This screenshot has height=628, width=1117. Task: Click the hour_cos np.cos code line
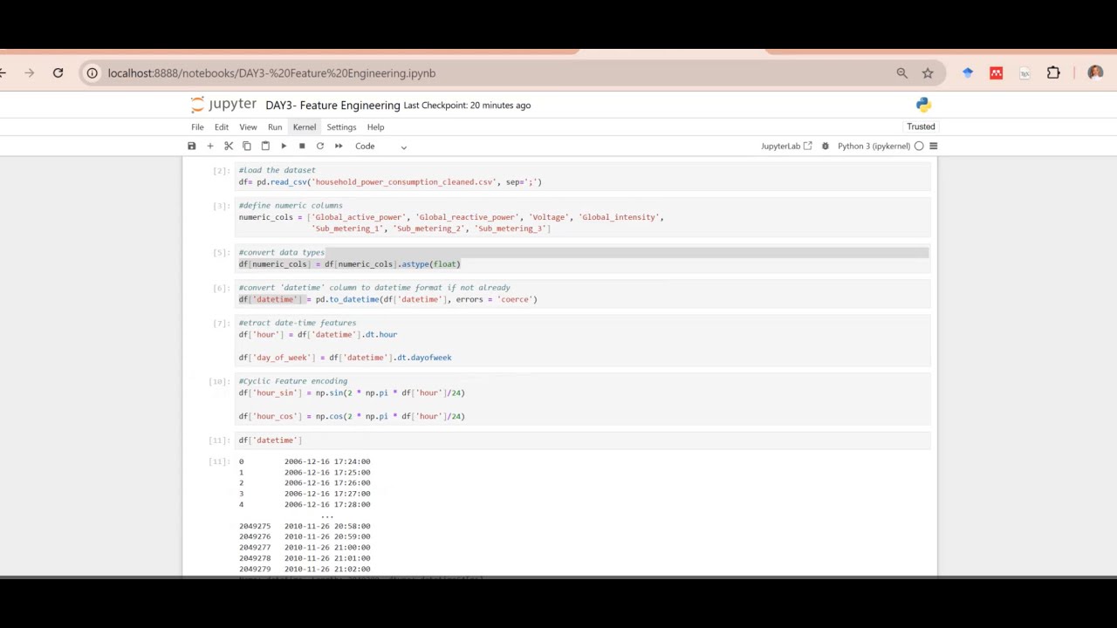pos(352,417)
